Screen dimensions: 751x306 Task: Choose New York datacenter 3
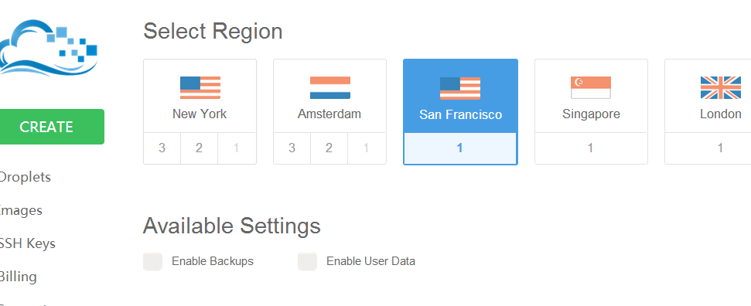click(162, 148)
